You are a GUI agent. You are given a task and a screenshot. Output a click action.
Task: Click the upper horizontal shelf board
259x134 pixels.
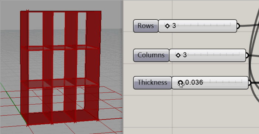point(60,47)
